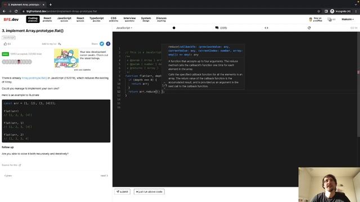Open the Discuss anything nav item
The width and height of the screenshot is (360, 202).
click(x=161, y=19)
